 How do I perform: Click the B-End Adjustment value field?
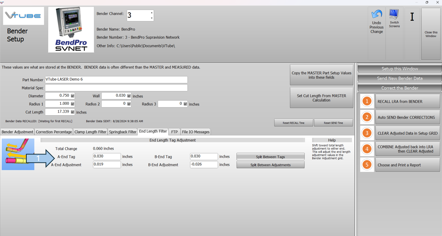204,165
